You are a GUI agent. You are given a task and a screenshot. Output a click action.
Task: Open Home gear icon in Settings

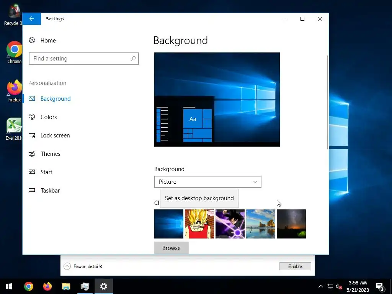(32, 40)
